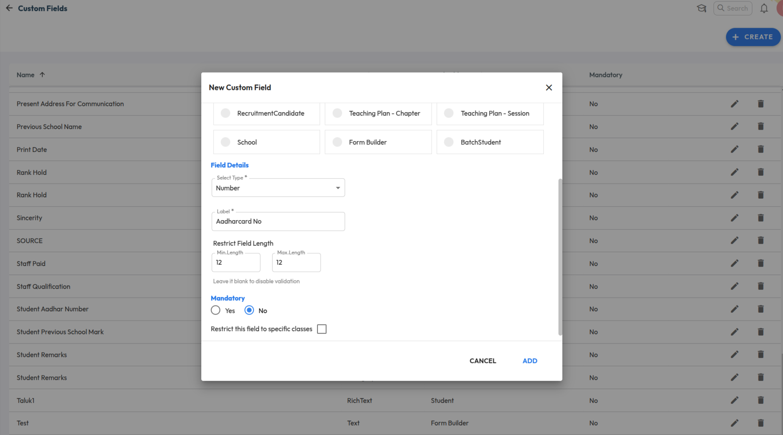Edit the Print Date row pencil icon
This screenshot has width=783, height=435.
coord(734,149)
